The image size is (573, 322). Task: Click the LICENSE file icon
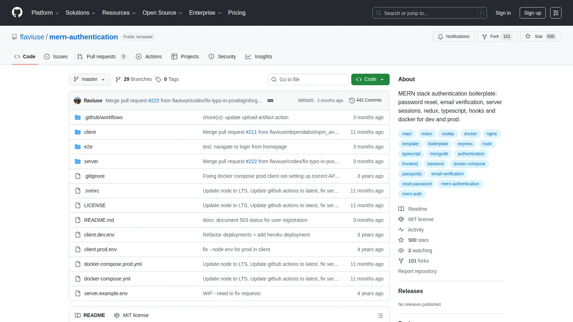(78, 205)
